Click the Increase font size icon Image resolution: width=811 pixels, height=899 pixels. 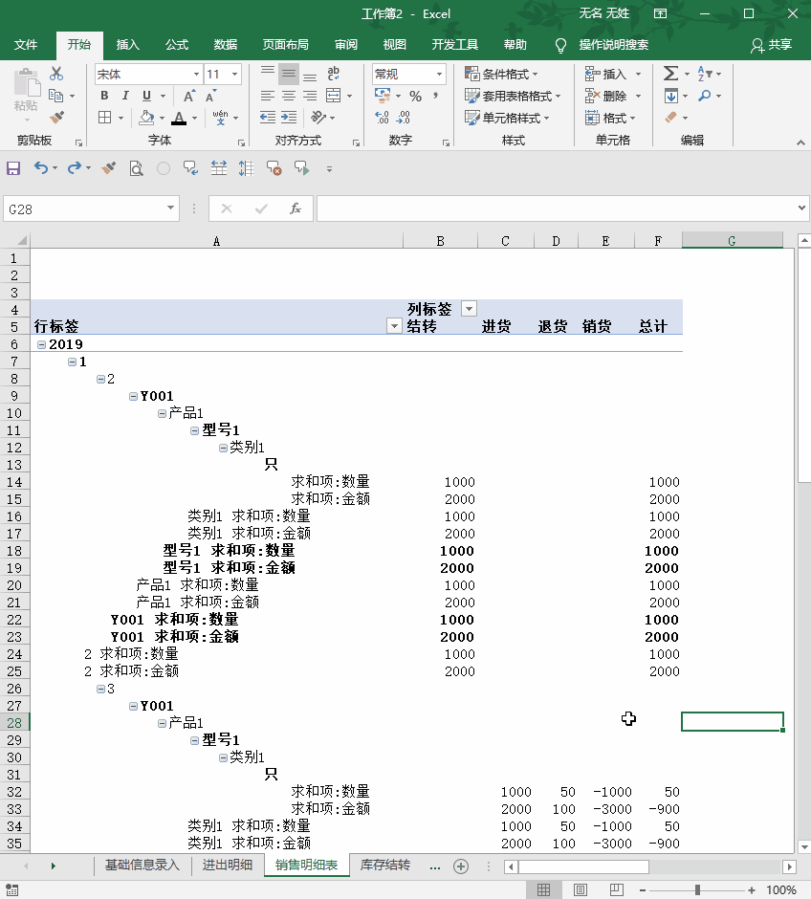point(188,96)
